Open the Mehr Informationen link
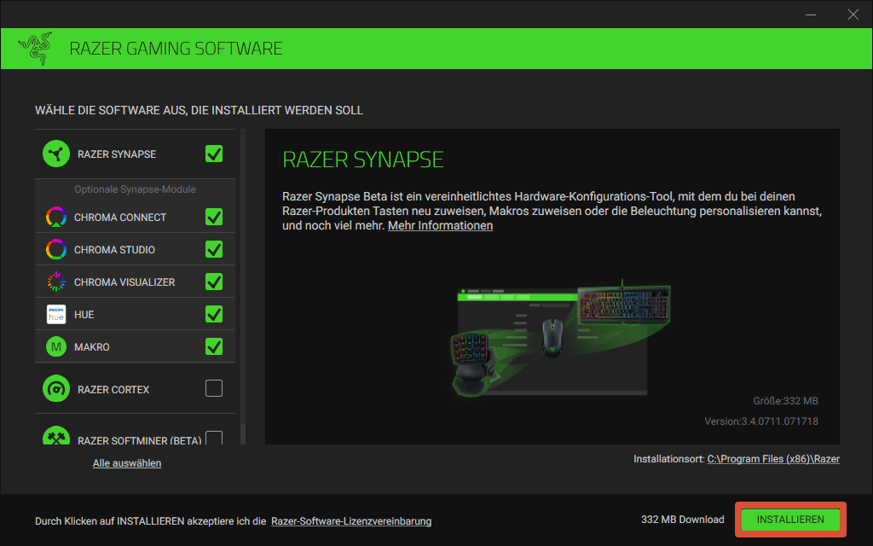 click(441, 225)
